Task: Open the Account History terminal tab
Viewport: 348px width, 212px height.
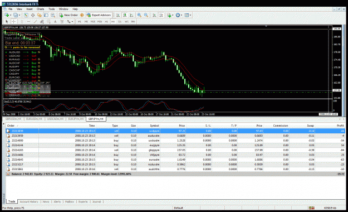Action: (29, 201)
